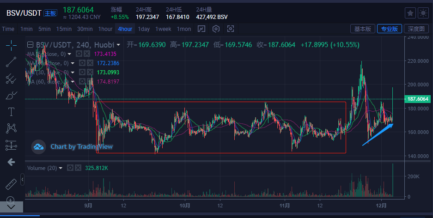The image size is (433, 218).
Task: Select the XABCD pattern tool
Action: [x=11, y=128]
